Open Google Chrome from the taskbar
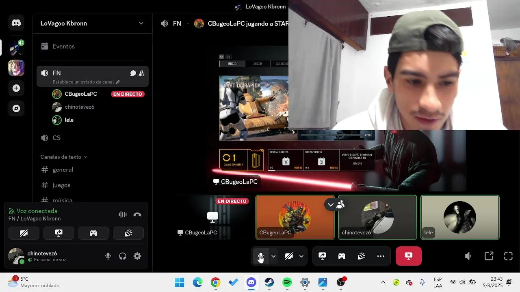 216,283
